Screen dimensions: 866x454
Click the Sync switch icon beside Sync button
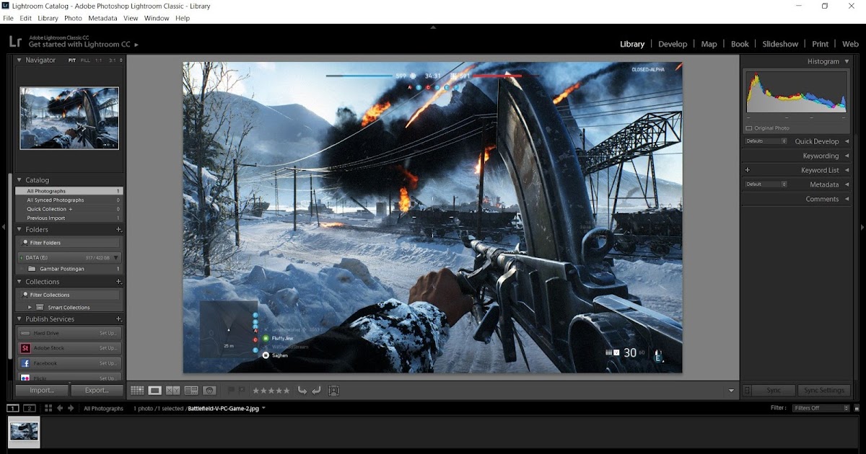[748, 391]
